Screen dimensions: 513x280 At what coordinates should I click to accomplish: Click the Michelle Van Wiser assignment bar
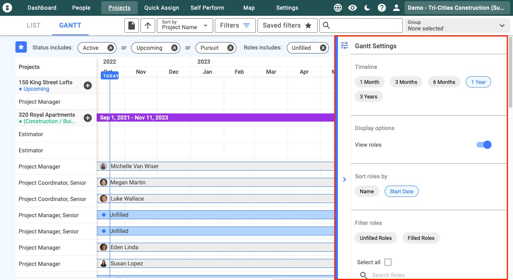click(215, 166)
